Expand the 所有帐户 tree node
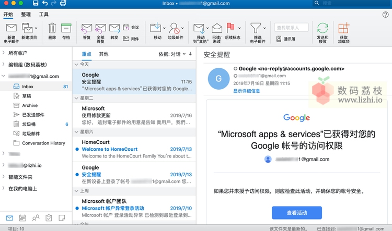 click(x=4, y=53)
